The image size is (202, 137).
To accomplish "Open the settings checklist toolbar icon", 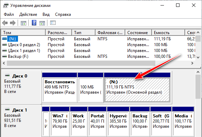I will (53, 23).
